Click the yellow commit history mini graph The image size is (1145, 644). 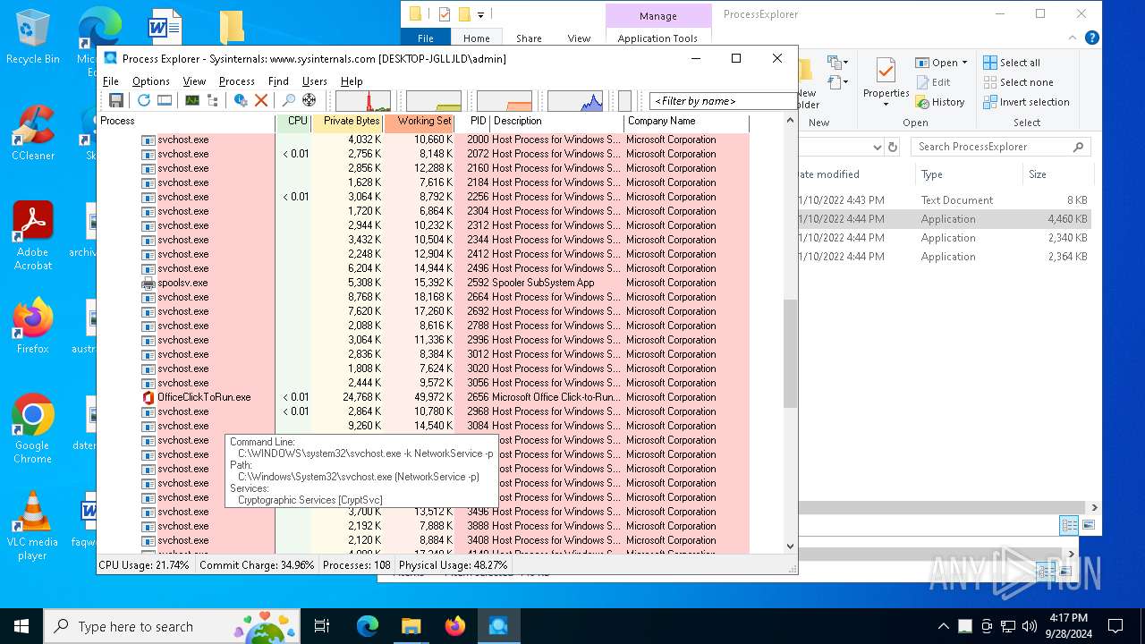pos(434,100)
